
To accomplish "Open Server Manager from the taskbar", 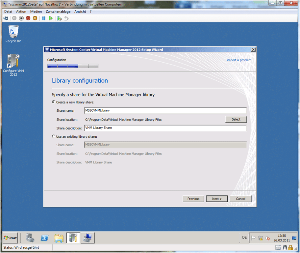I will 30,238.
